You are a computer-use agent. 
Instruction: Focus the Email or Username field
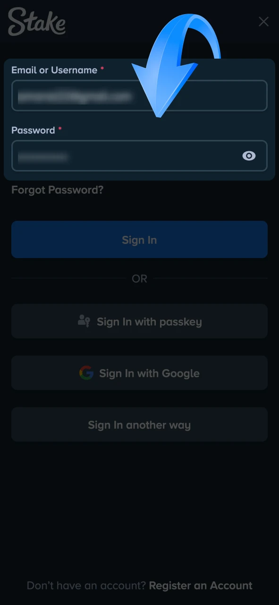coord(139,95)
